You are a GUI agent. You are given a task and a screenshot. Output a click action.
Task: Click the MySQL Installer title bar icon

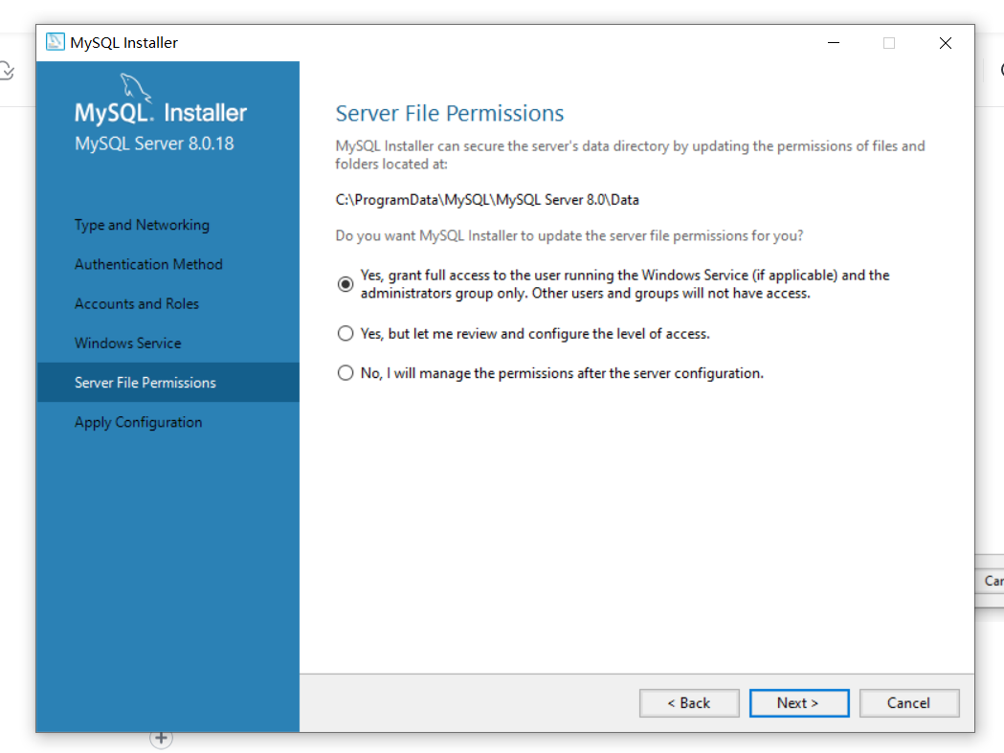[56, 42]
